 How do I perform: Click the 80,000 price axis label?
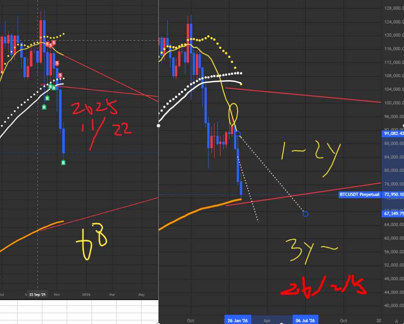(394, 170)
